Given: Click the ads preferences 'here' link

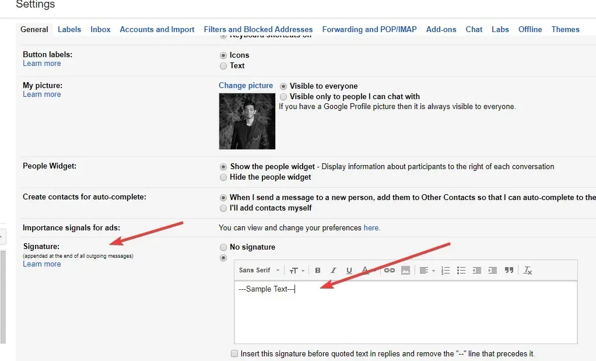Looking at the screenshot, I should point(371,227).
